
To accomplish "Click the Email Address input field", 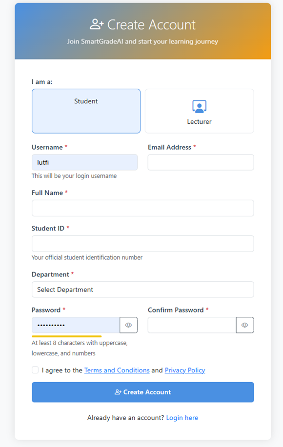I will (201, 162).
